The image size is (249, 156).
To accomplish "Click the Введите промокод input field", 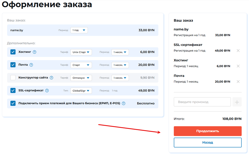I will click(x=202, y=102).
